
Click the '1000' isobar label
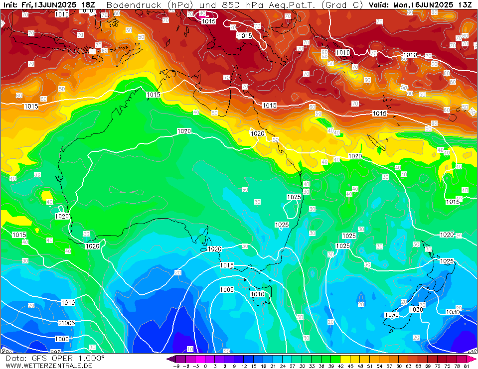pos(62,339)
